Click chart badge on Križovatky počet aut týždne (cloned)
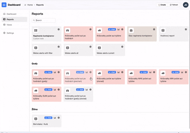The height and width of the screenshot is (133, 190). pyautogui.click(x=111, y=72)
